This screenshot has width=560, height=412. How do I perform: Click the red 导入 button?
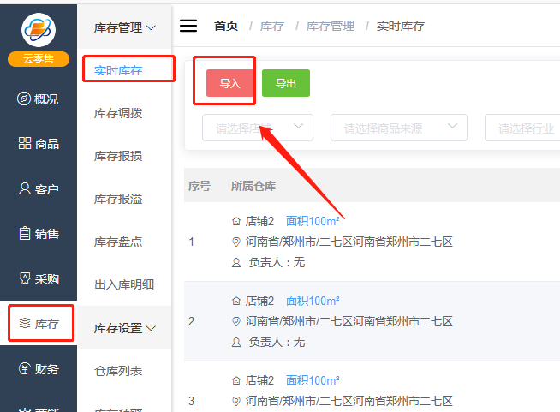(x=230, y=83)
